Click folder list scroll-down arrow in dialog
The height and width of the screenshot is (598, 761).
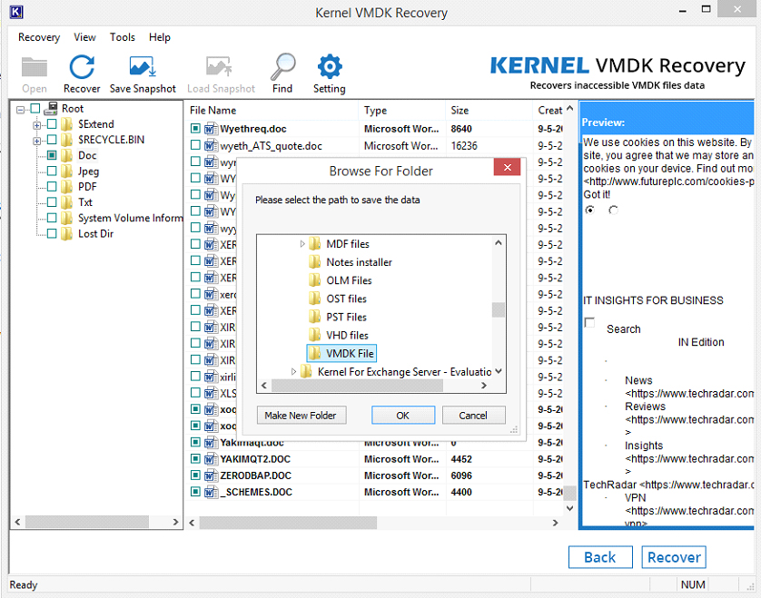498,371
